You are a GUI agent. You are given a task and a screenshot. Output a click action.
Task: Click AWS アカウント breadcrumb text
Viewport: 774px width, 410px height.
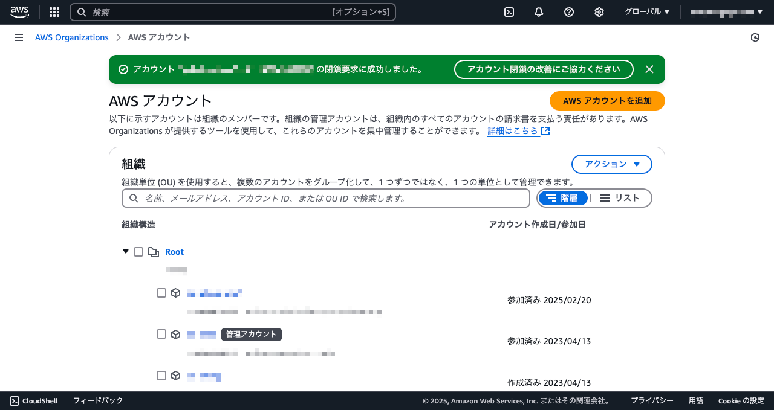click(159, 37)
